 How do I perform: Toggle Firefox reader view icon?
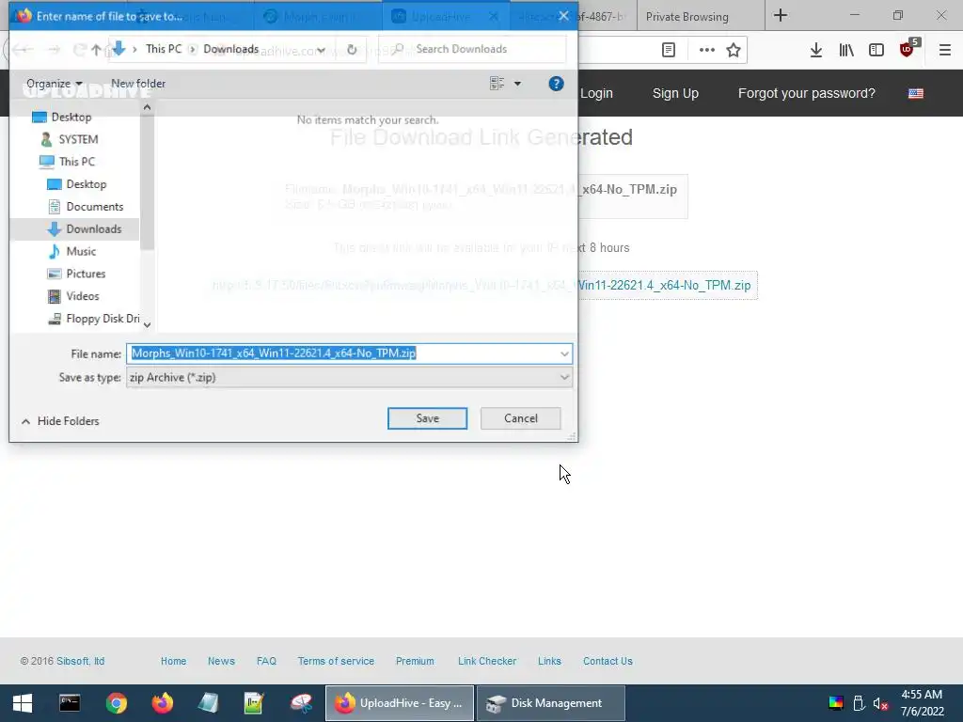pyautogui.click(x=669, y=50)
